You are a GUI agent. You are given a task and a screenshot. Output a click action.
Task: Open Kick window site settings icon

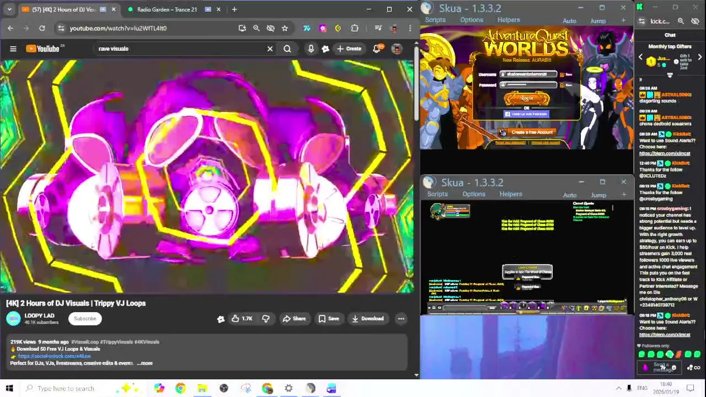(641, 22)
